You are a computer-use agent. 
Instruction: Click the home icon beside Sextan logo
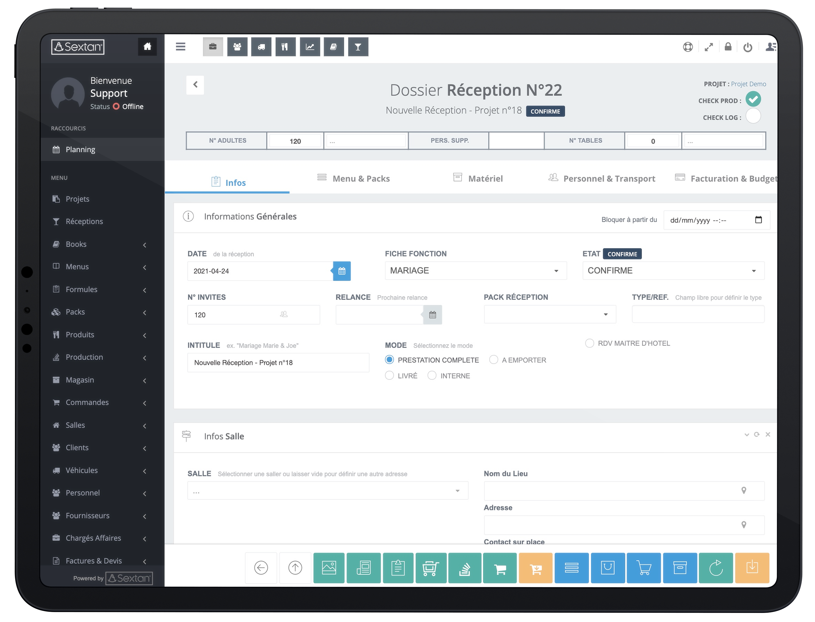(147, 47)
